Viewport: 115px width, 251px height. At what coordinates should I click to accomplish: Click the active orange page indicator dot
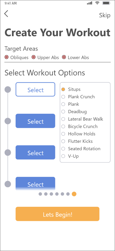74,194
